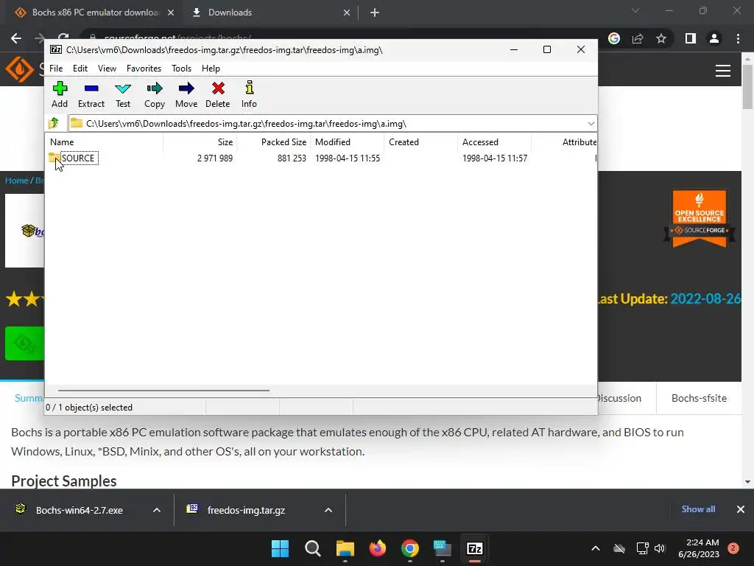754x566 pixels.
Task: Open the clock showing 2:24 AM
Action: click(x=699, y=548)
